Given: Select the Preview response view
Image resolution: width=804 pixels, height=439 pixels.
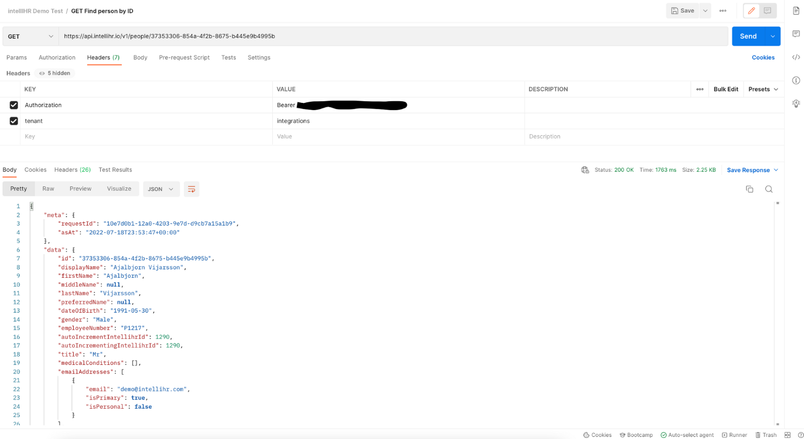Looking at the screenshot, I should click(80, 189).
